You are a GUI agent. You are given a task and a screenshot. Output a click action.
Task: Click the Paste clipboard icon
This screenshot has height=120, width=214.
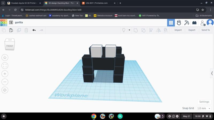click(x=11, y=30)
